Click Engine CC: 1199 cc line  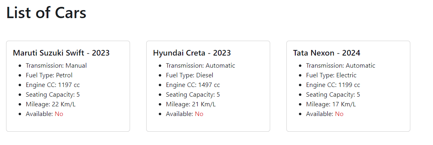[333, 85]
